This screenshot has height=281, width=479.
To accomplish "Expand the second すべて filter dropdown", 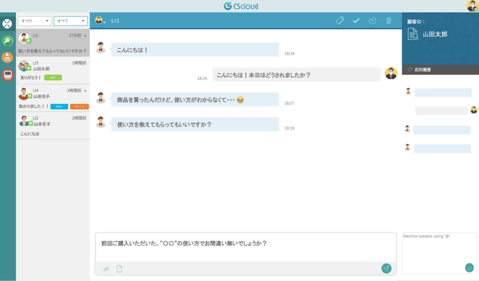I will click(70, 21).
